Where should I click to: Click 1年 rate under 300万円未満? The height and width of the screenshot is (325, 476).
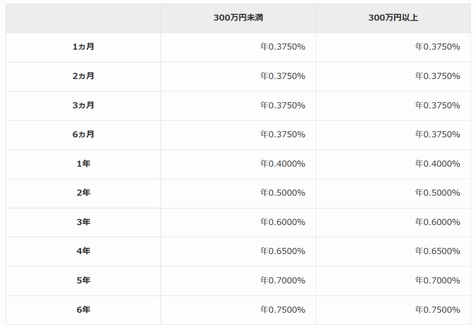pos(283,164)
